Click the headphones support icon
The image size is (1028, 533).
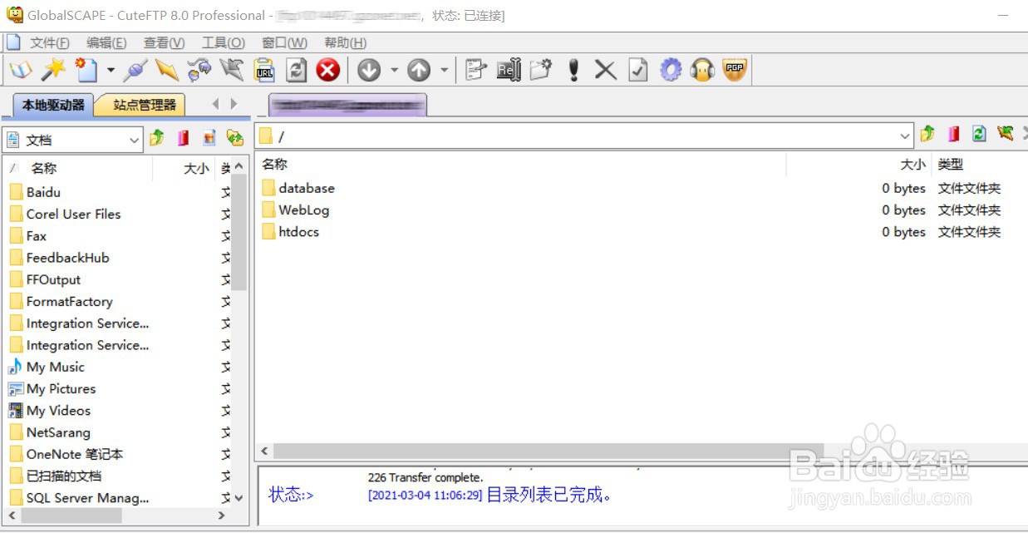(702, 70)
